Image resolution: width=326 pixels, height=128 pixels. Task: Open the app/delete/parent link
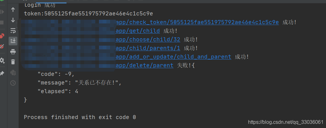(x=144, y=65)
